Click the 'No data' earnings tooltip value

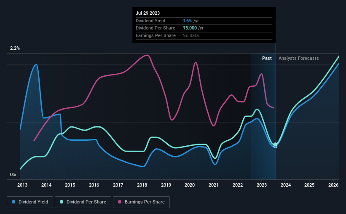[190, 35]
